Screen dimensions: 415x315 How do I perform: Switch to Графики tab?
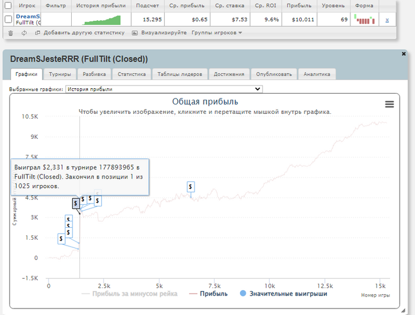coord(26,74)
